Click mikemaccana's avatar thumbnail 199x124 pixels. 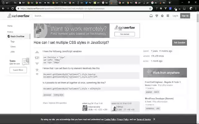click(85, 108)
